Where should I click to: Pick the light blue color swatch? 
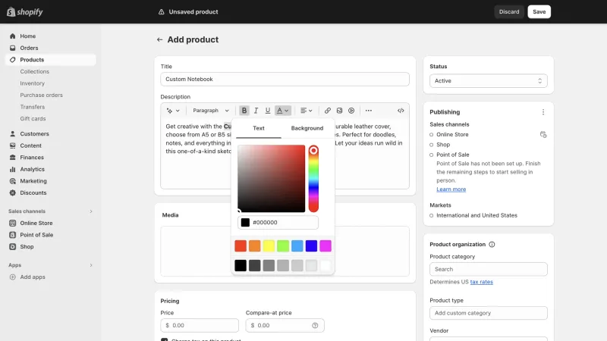[297, 246]
